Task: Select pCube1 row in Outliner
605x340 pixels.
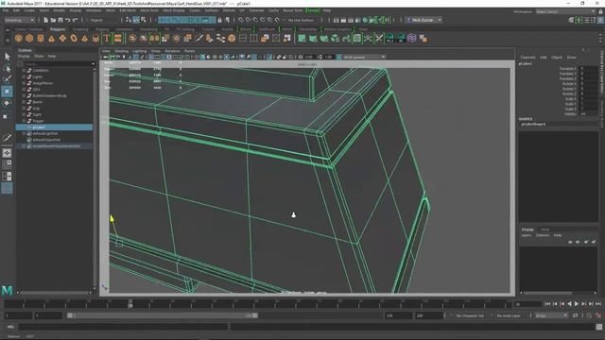Action: click(x=54, y=127)
